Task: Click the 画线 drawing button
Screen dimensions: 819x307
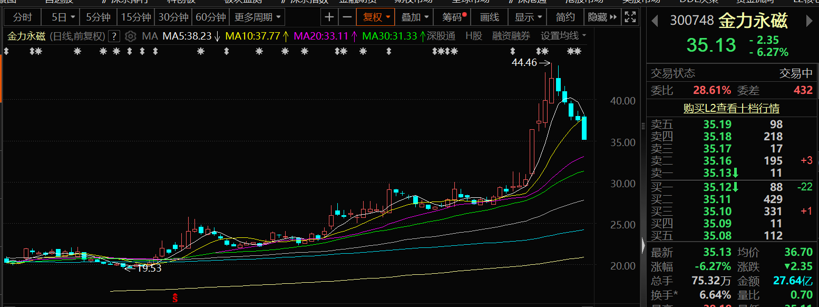Action: click(x=490, y=17)
